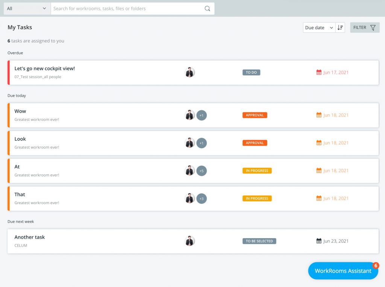
Task: Click the +3 assignees badge on That task
Action: tap(202, 199)
